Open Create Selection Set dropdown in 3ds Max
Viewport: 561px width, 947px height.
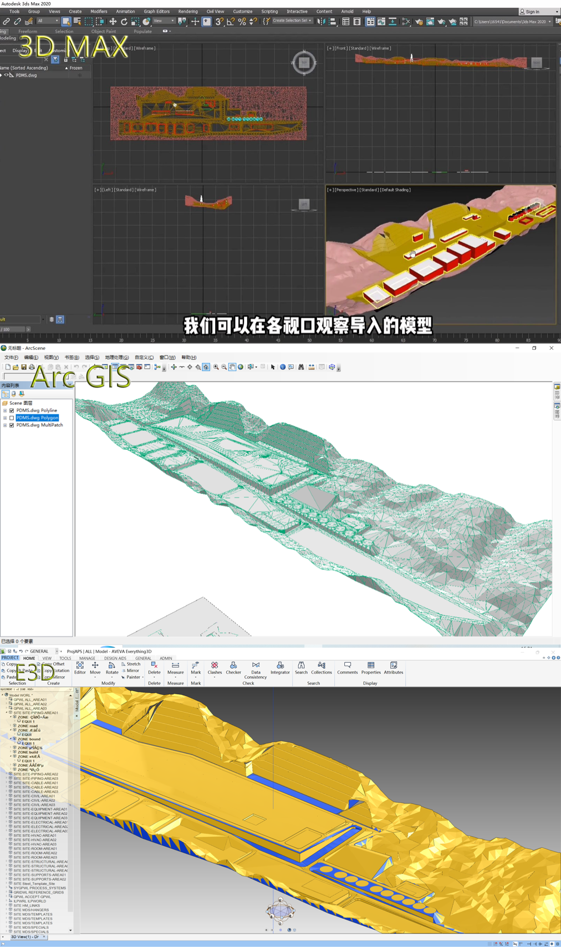point(292,21)
